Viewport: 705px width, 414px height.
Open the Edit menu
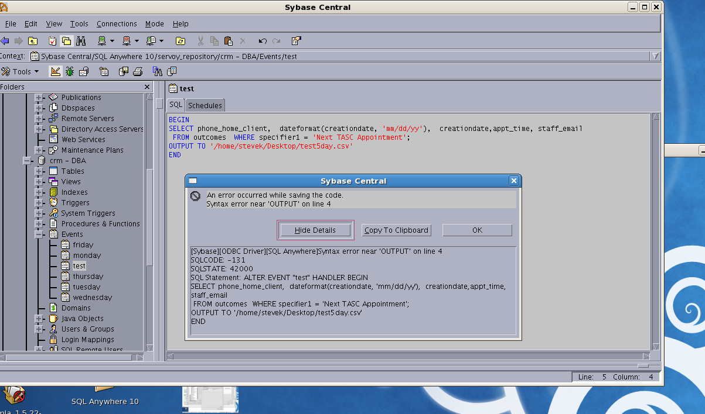[x=30, y=24]
